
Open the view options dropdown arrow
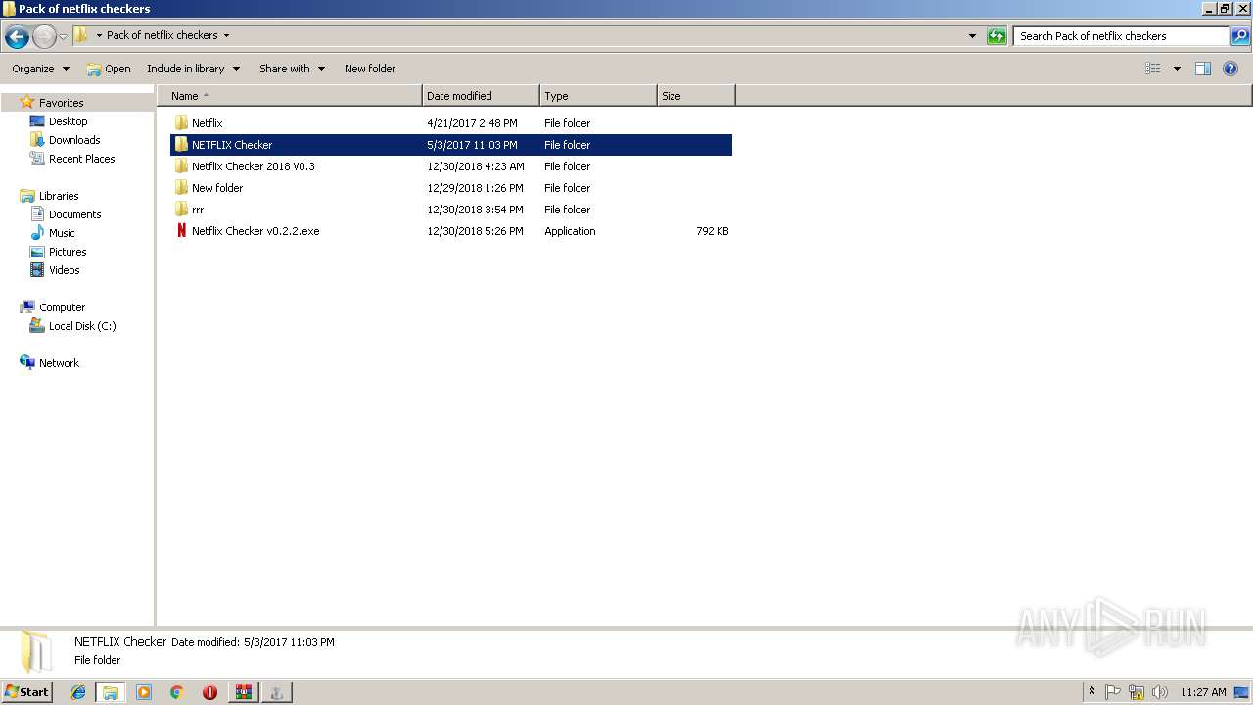1177,69
